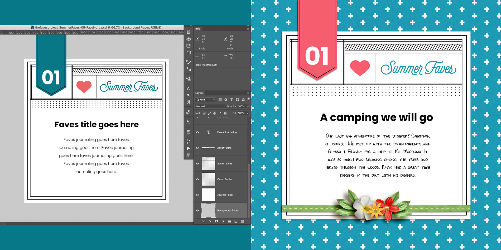Lock transparent pixels
Image resolution: width=501 pixels, height=250 pixels.
click(x=204, y=113)
